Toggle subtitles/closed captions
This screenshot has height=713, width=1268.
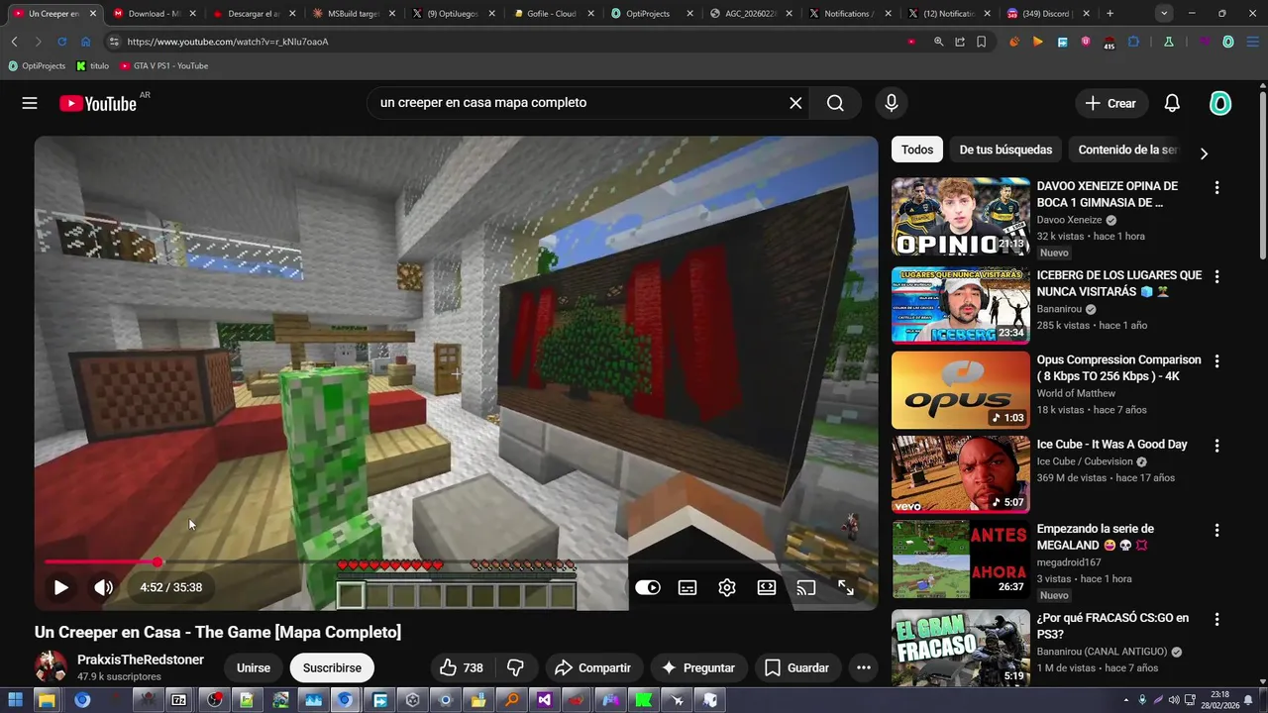687,587
